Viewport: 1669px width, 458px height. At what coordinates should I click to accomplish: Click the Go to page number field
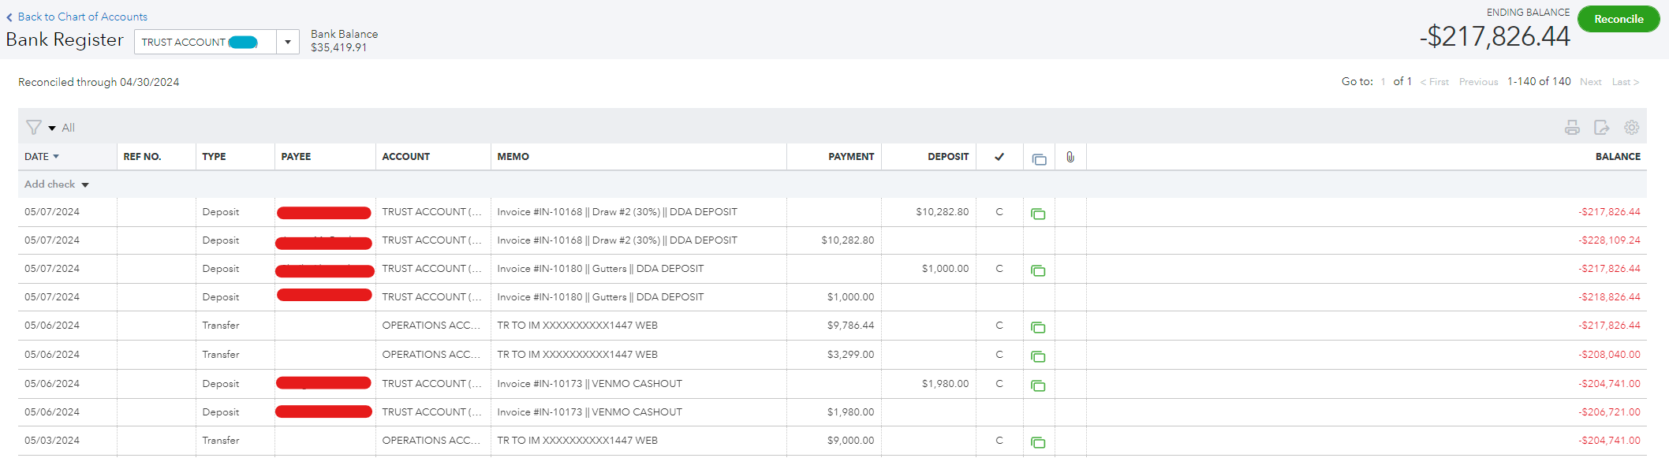point(1383,82)
